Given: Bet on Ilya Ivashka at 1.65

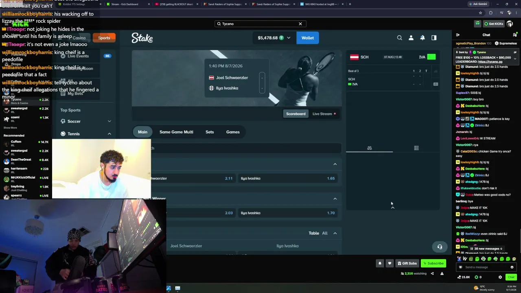Looking at the screenshot, I should 288,178.
